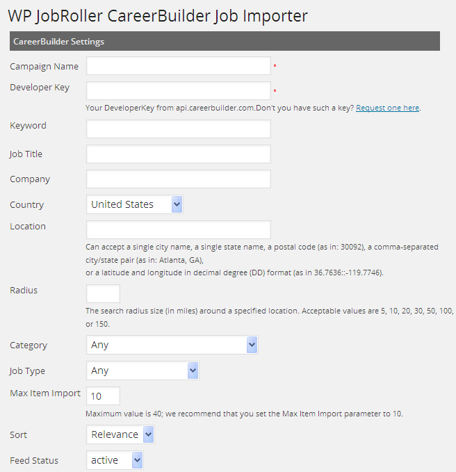Select the Job Title input box

[178, 154]
